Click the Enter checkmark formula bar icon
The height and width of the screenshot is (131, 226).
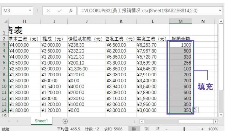59,11
